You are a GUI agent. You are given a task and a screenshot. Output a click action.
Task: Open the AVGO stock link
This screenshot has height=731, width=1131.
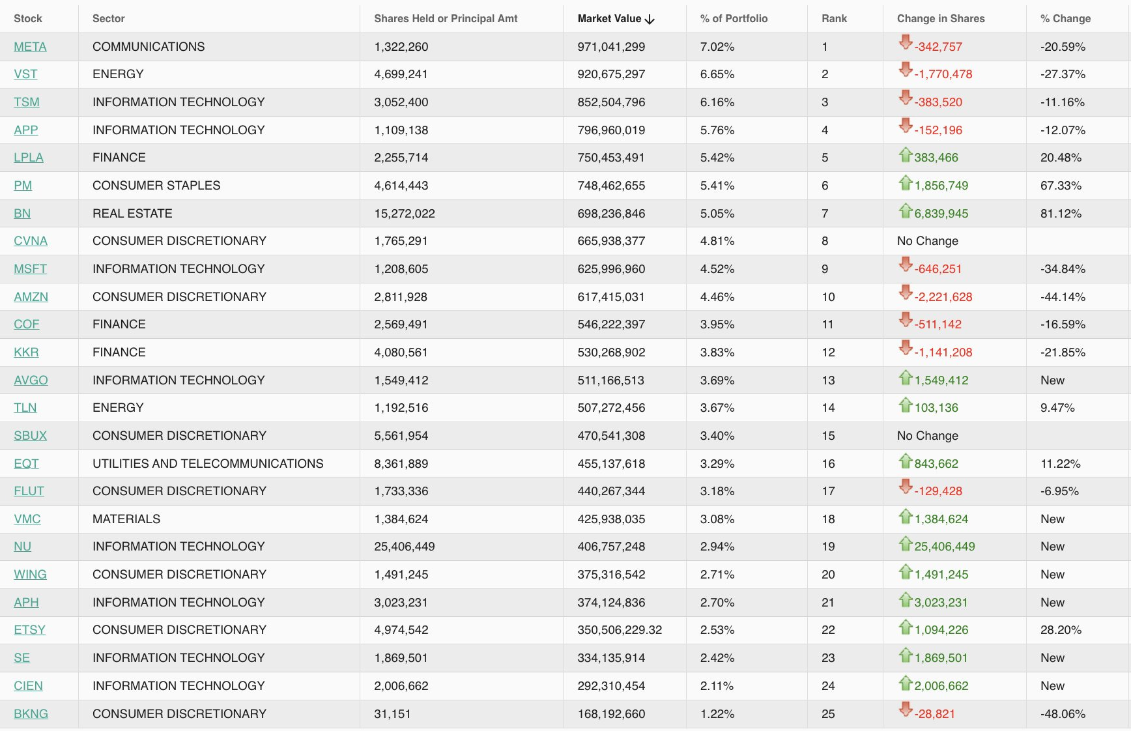(x=31, y=380)
